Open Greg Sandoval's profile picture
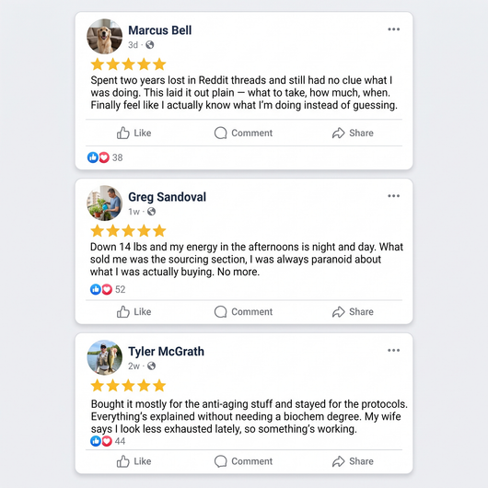 105,203
